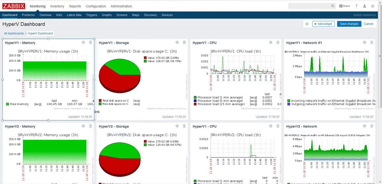The image size is (382, 184).
Task: Click the search magnifier icon
Action: tap(333, 6)
